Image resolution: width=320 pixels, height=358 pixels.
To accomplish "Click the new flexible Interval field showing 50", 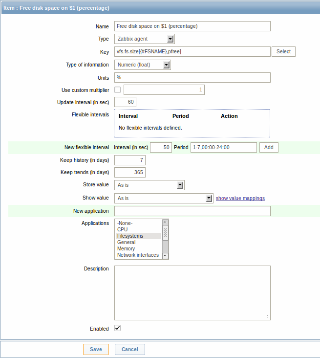I will (161, 148).
